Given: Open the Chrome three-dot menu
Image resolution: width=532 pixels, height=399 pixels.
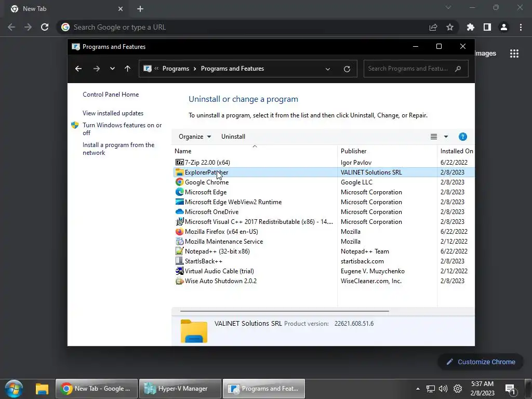Looking at the screenshot, I should [521, 27].
